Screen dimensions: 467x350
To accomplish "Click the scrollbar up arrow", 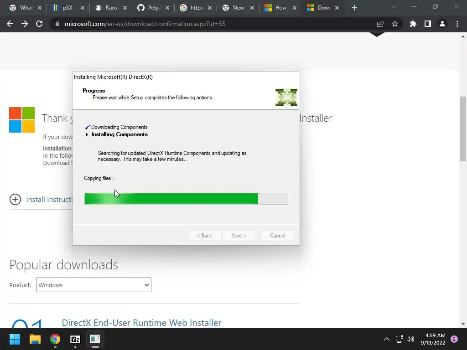I will coord(463,36).
